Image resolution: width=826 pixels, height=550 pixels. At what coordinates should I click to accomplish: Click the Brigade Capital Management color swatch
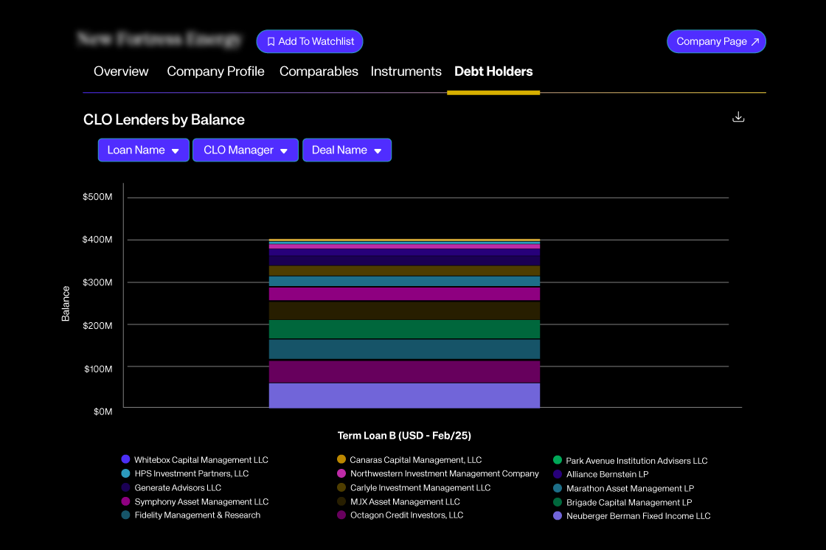pos(557,501)
